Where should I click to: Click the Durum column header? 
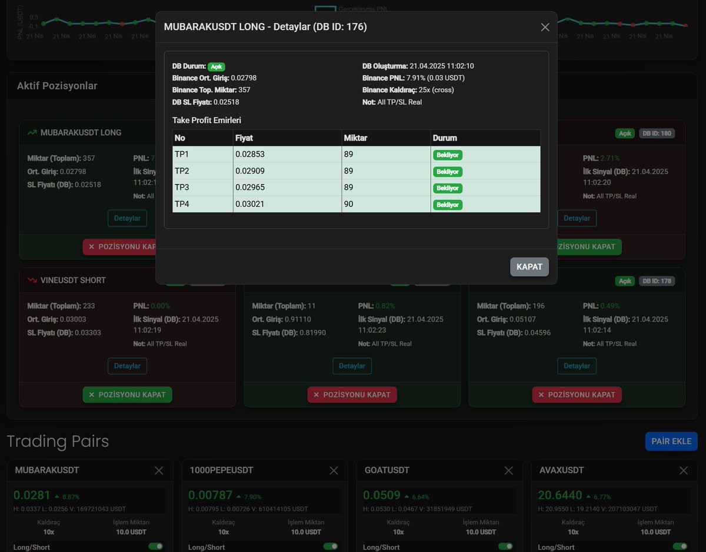tap(485, 138)
